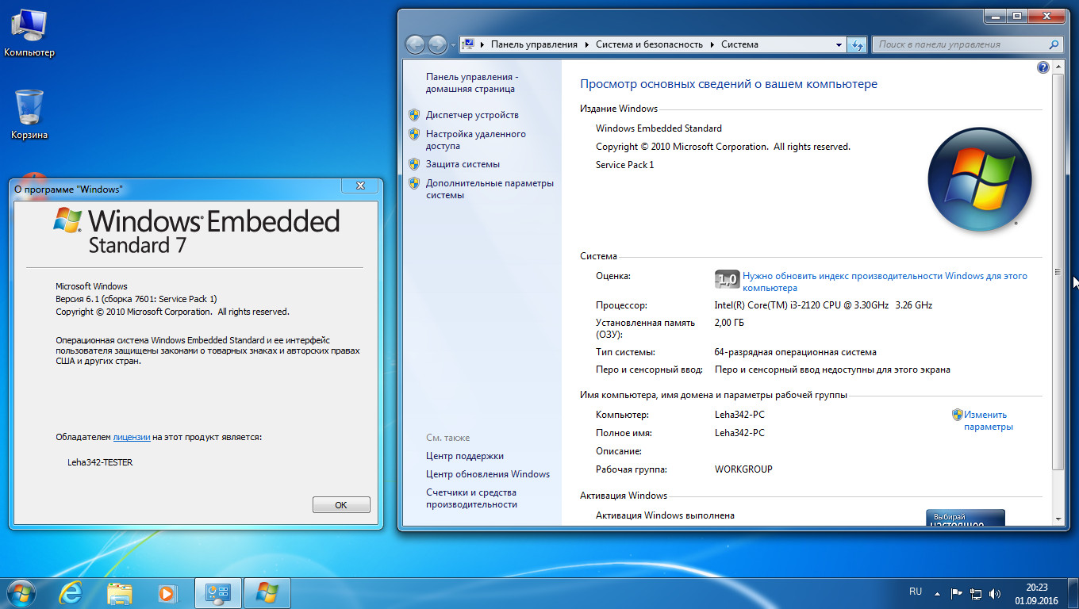Select Windows Embedded Standard edition text
Screen dimensions: 1079x609
coord(659,128)
